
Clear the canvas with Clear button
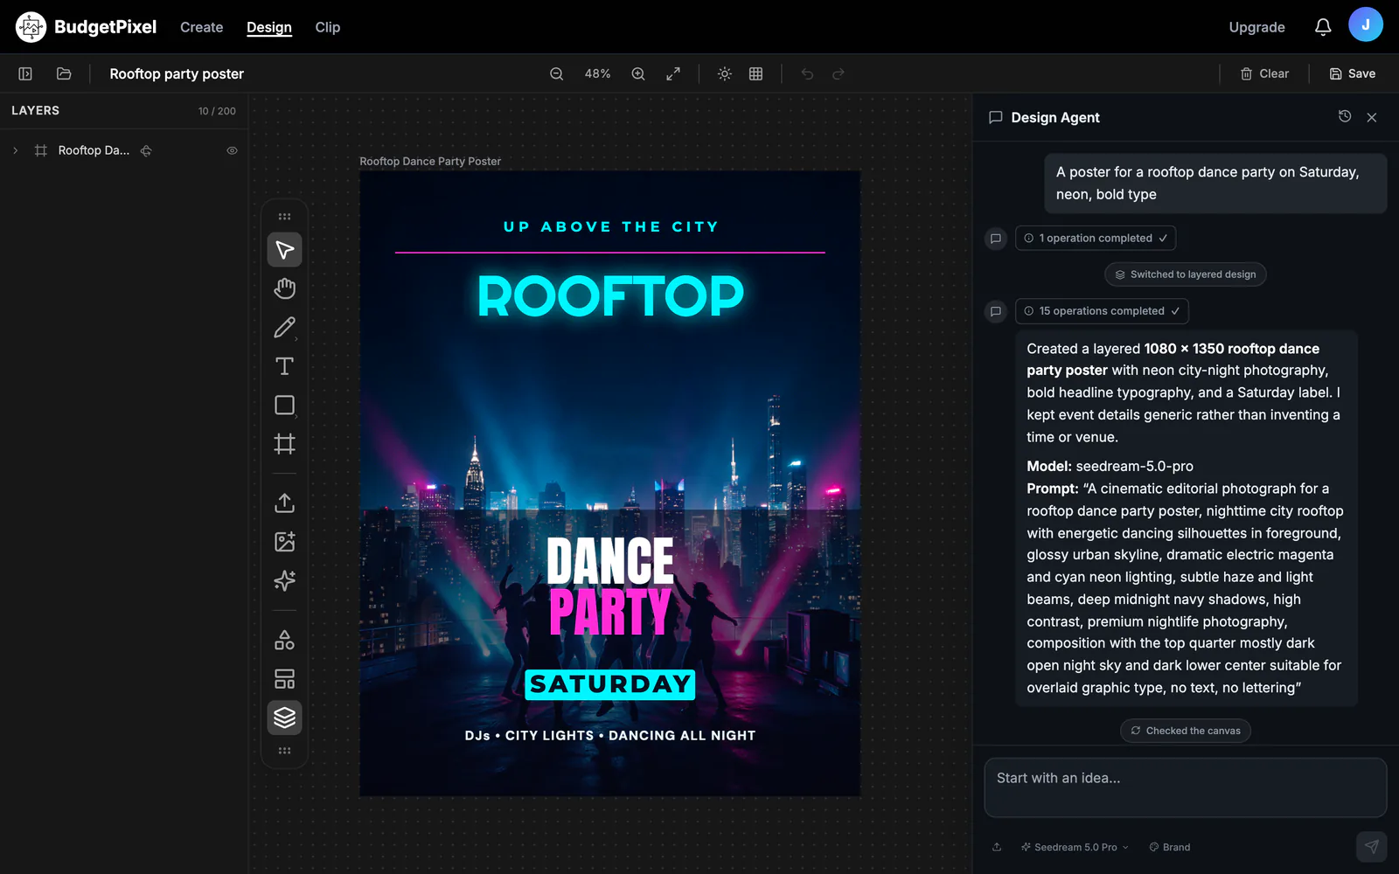1264,74
